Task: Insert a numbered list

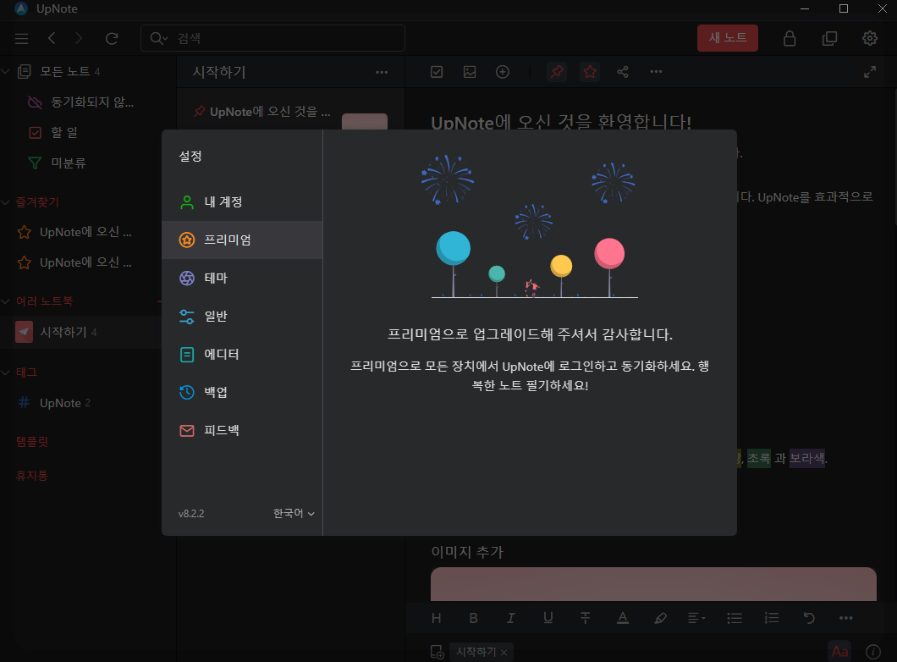Action: click(772, 618)
